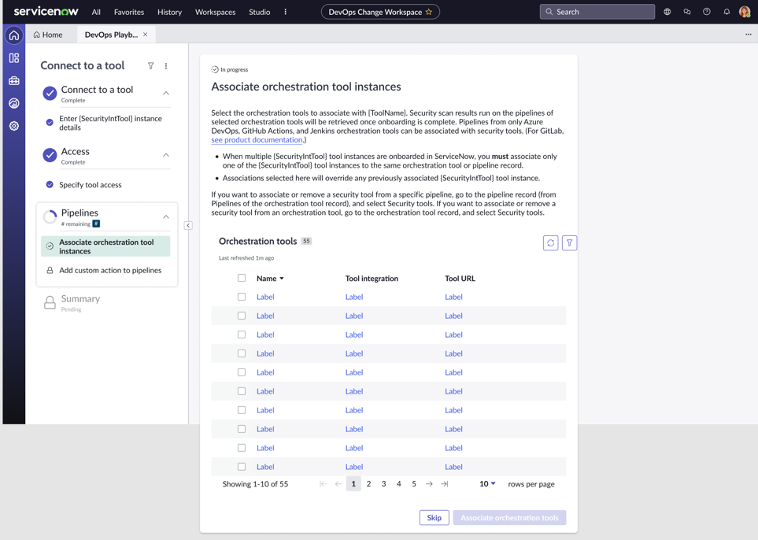Click the ServiceNow logo
This screenshot has height=540, width=758.
click(46, 12)
